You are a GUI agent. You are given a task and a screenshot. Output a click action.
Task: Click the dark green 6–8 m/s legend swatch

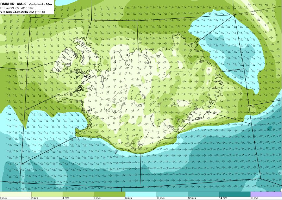(x=109, y=194)
